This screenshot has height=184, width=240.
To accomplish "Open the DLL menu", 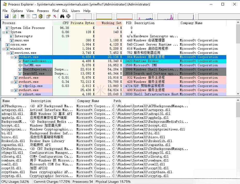I will tap(65, 11).
